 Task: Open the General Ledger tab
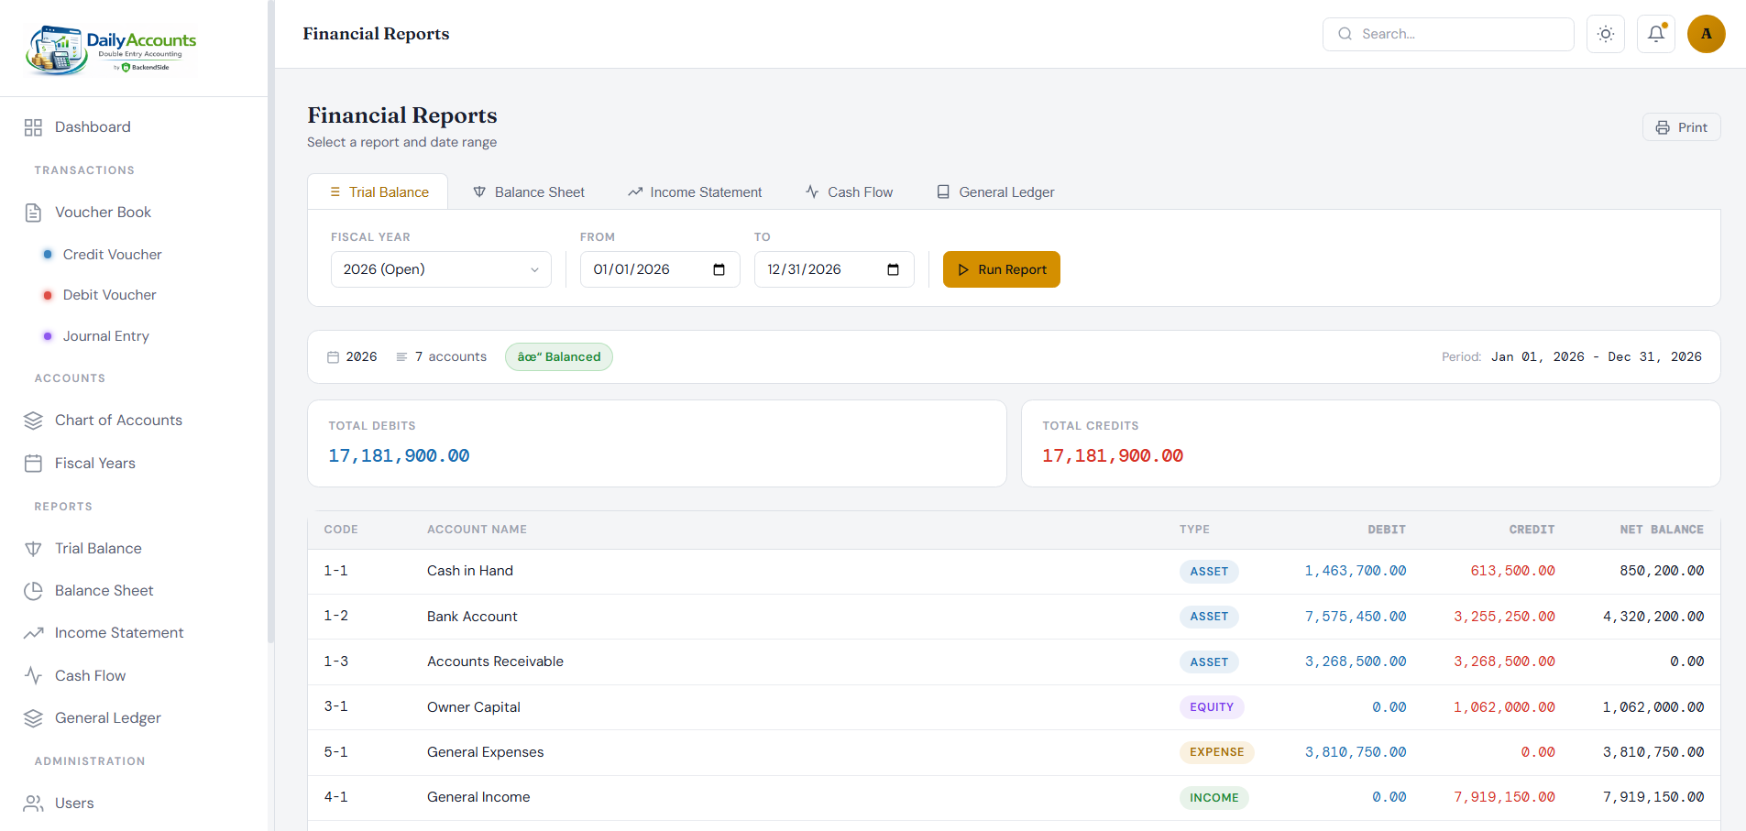pos(995,192)
